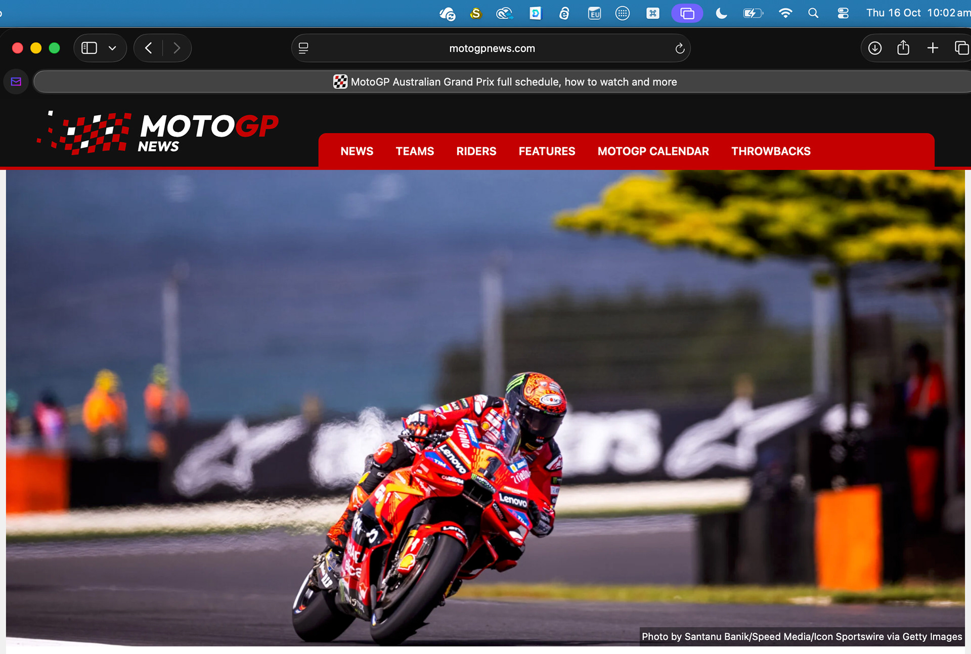Go back with the back arrow
The height and width of the screenshot is (654, 971).
tap(148, 48)
